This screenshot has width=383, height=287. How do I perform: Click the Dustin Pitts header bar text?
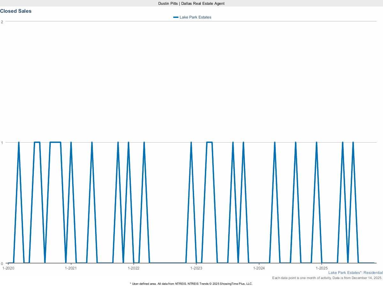pyautogui.click(x=191, y=3)
